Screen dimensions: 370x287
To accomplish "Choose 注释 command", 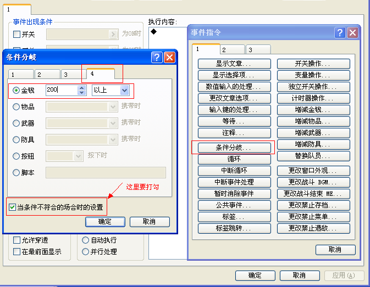I will (x=234, y=133).
